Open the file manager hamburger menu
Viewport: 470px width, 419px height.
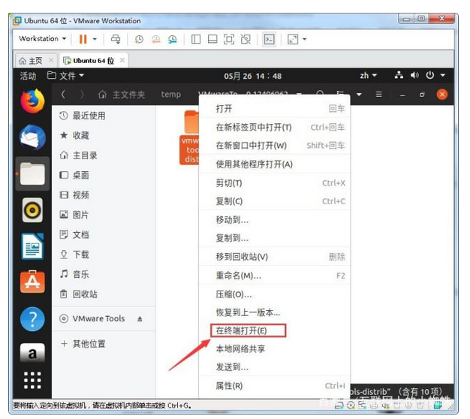(379, 95)
